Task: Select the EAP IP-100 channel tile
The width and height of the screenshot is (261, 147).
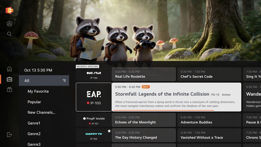Action: [x=94, y=97]
